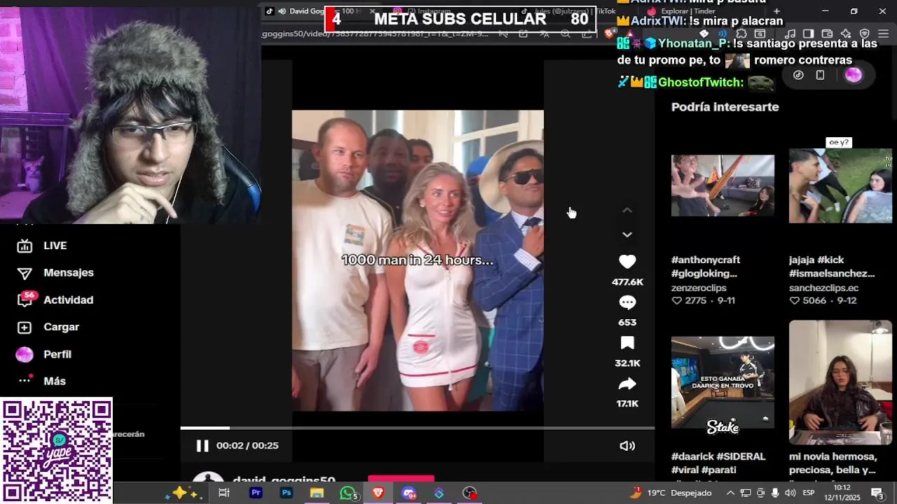Open the purple profile avatar in TikTok header
This screenshot has width=897, height=504.
[x=853, y=75]
